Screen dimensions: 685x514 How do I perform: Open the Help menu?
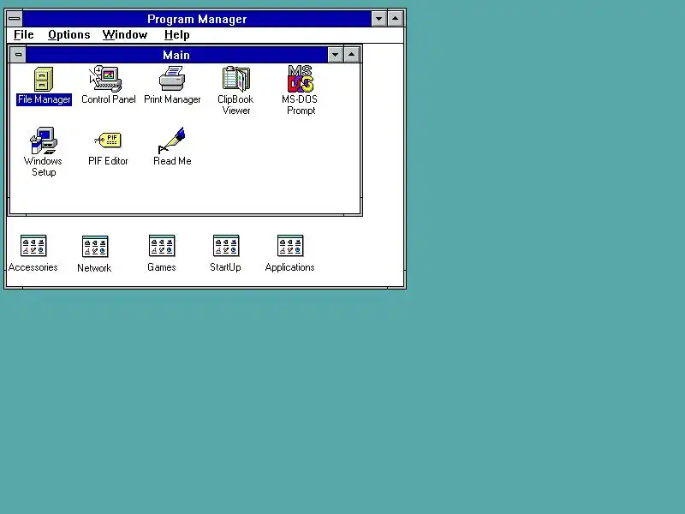click(x=177, y=35)
